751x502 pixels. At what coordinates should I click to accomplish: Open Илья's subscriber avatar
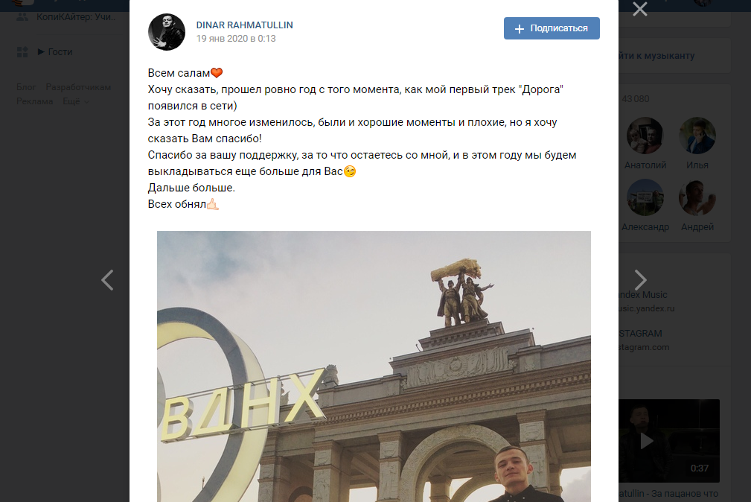697,136
